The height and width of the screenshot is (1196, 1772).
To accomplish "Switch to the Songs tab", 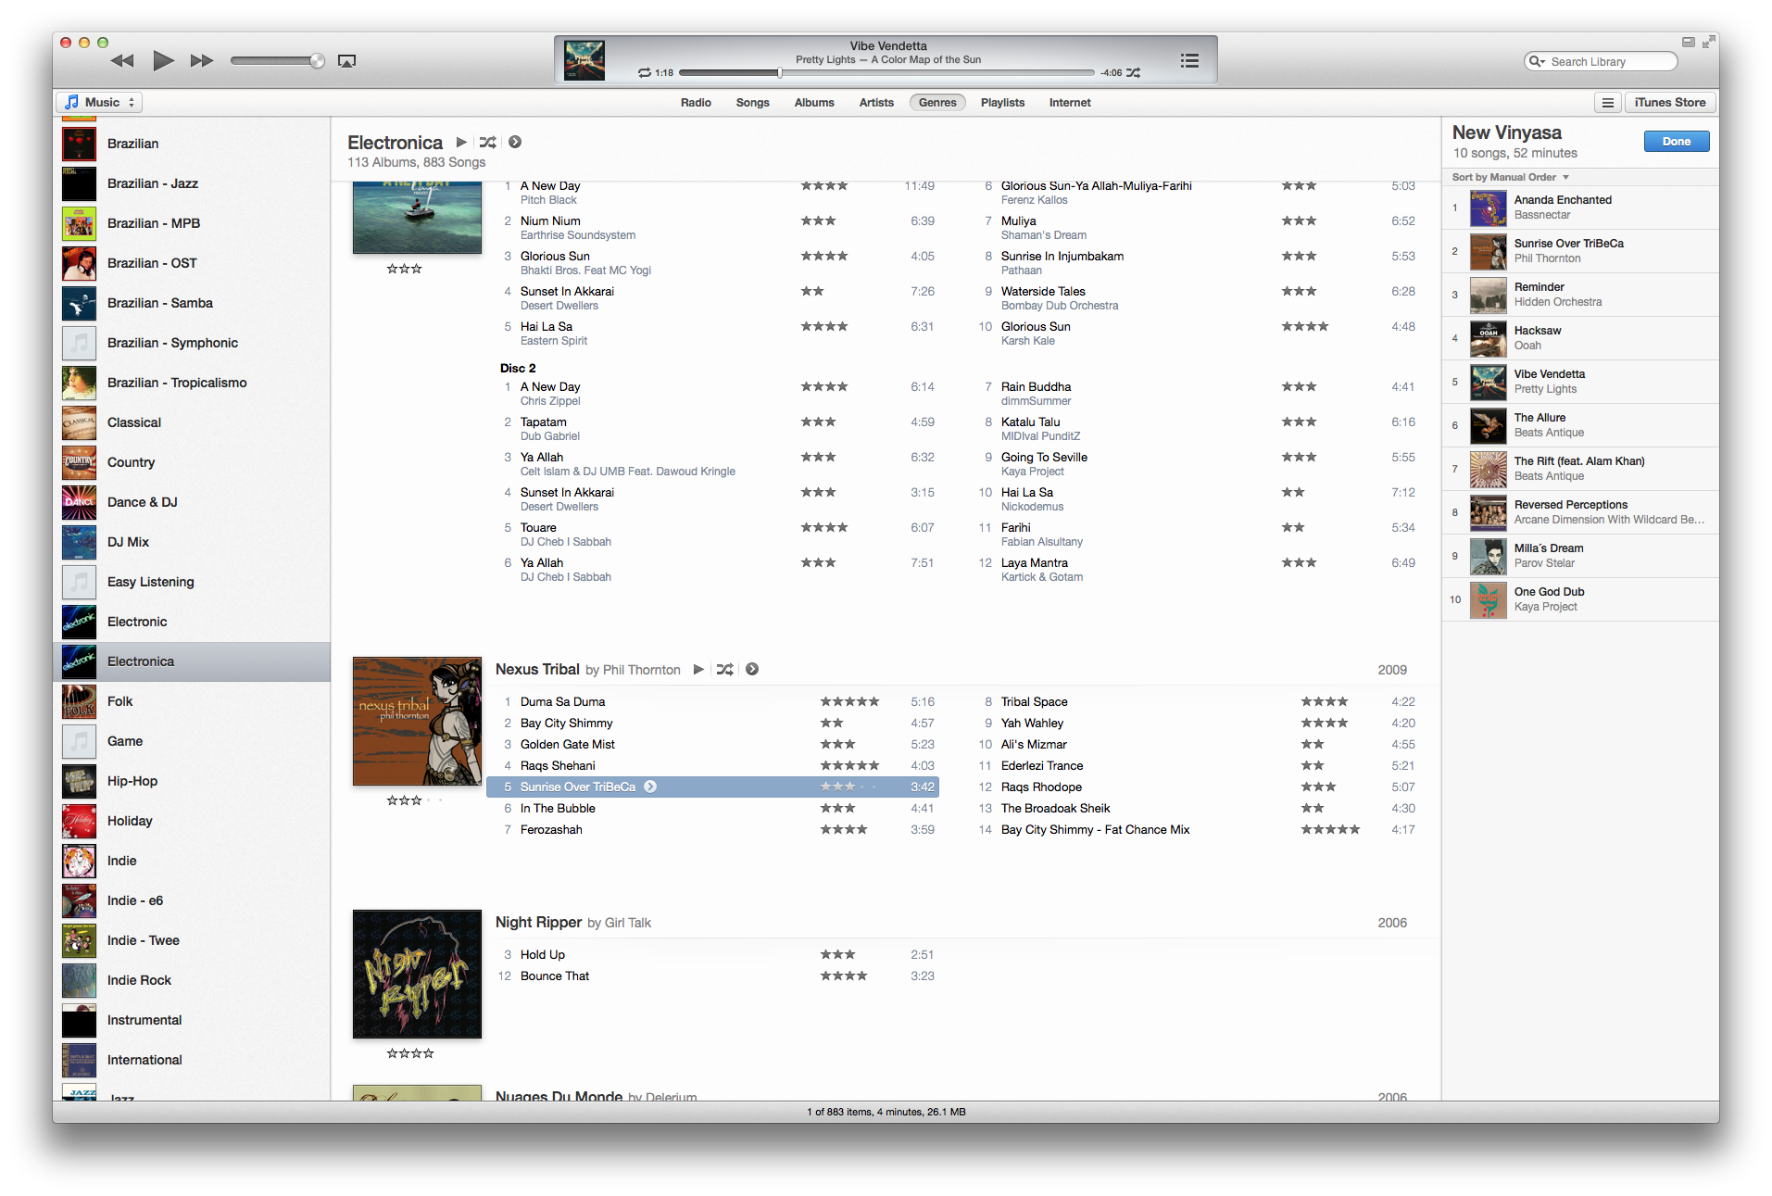I will tap(752, 103).
